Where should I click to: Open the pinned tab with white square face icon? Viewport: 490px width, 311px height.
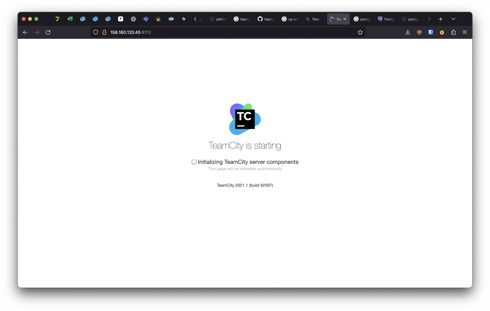click(x=120, y=19)
